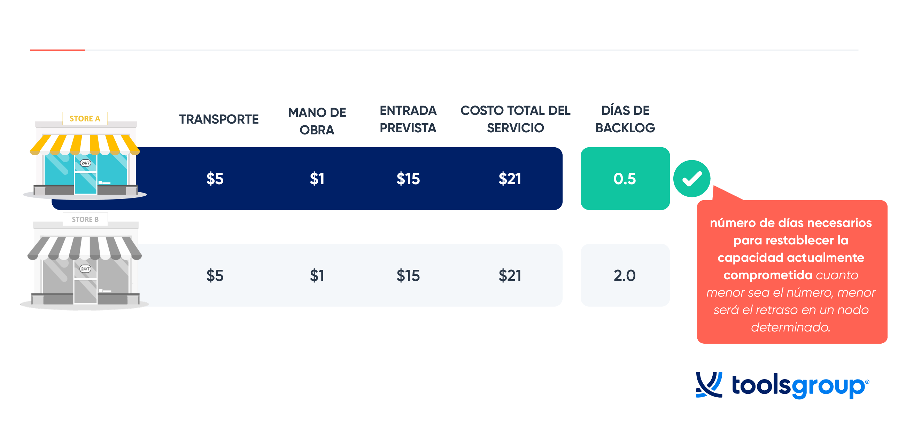Click the ENTRADA PREVISTA column header
898x422 pixels.
(x=408, y=119)
